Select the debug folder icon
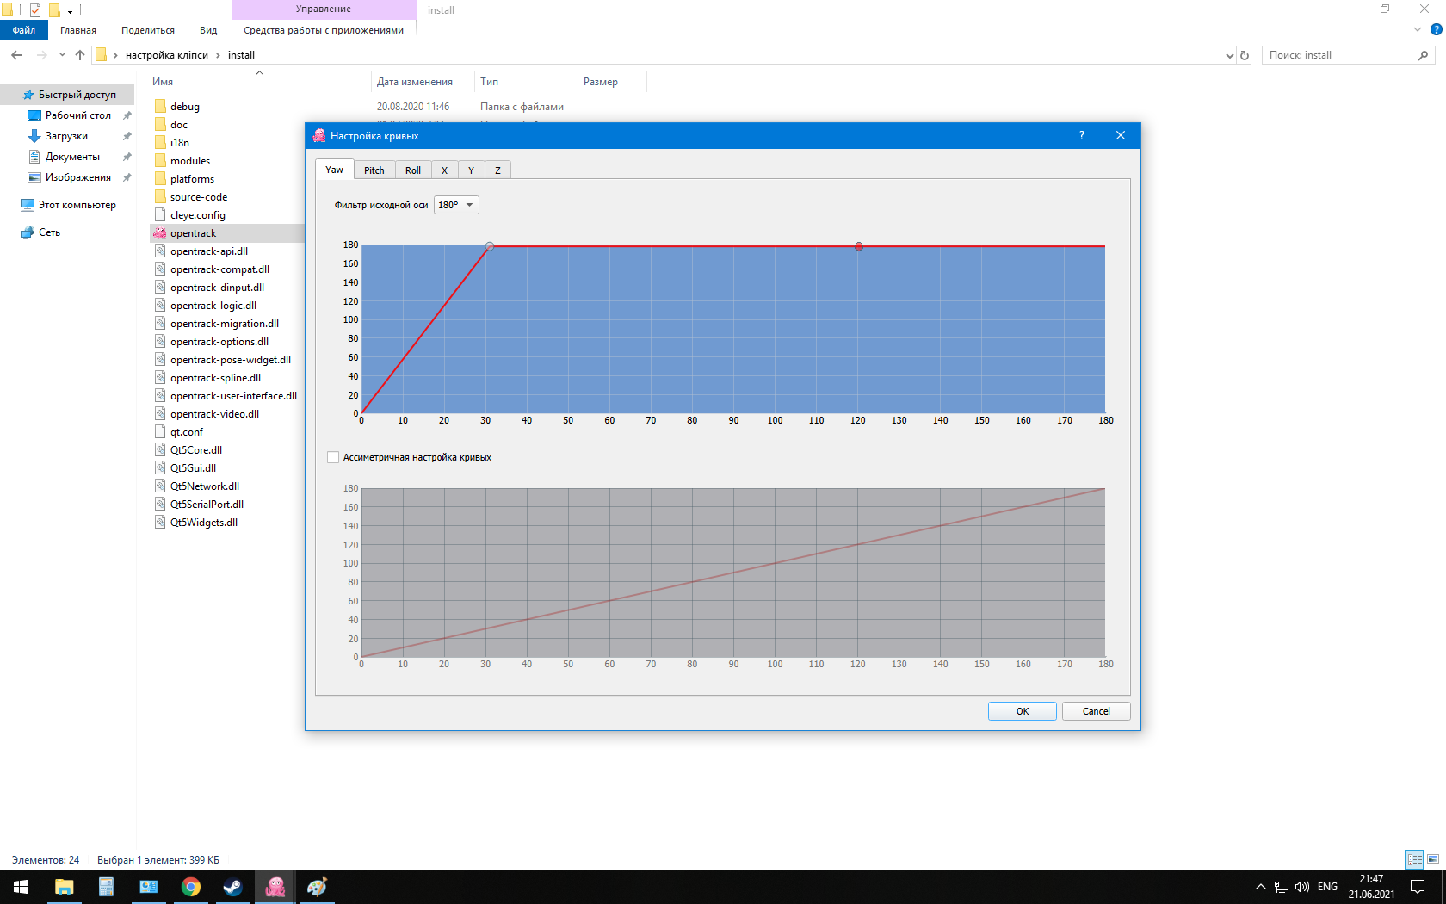This screenshot has height=904, width=1446. (160, 106)
